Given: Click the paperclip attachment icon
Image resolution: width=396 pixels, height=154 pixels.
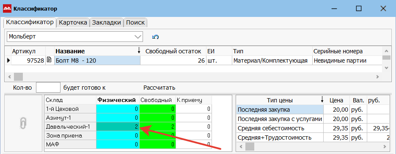Looking at the screenshot, I should [23, 123].
